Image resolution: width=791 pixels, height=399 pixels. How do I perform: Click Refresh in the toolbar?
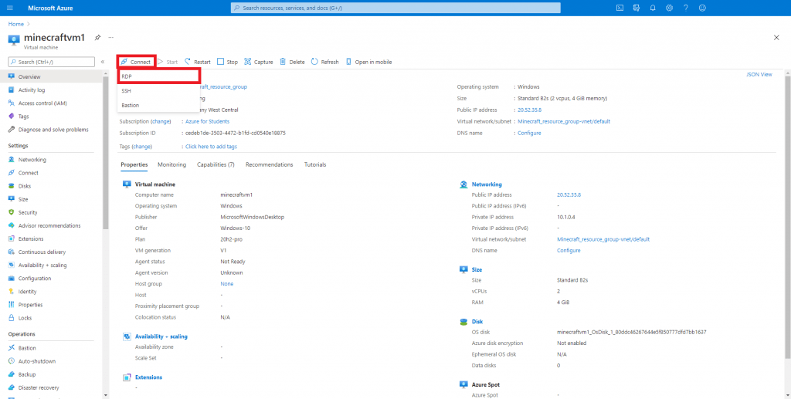click(x=325, y=62)
